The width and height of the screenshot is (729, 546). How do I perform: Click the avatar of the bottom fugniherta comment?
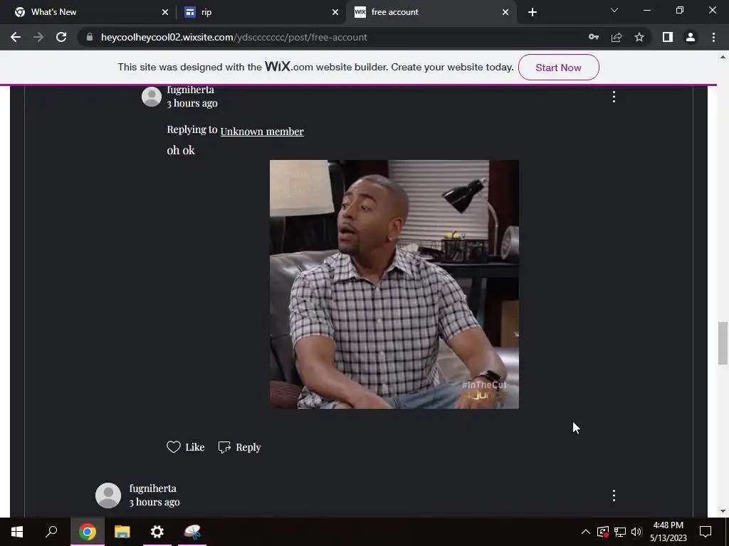(x=108, y=496)
